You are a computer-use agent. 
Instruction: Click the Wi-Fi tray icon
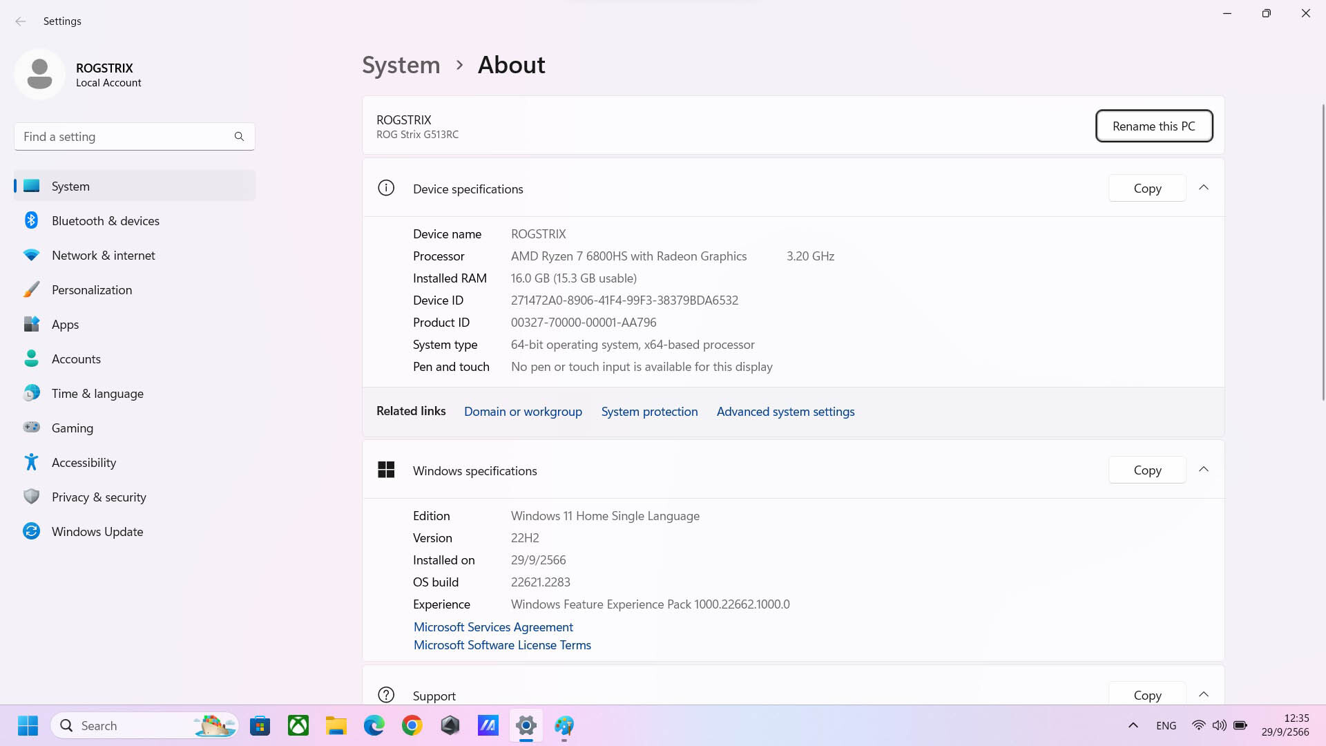pos(1199,725)
